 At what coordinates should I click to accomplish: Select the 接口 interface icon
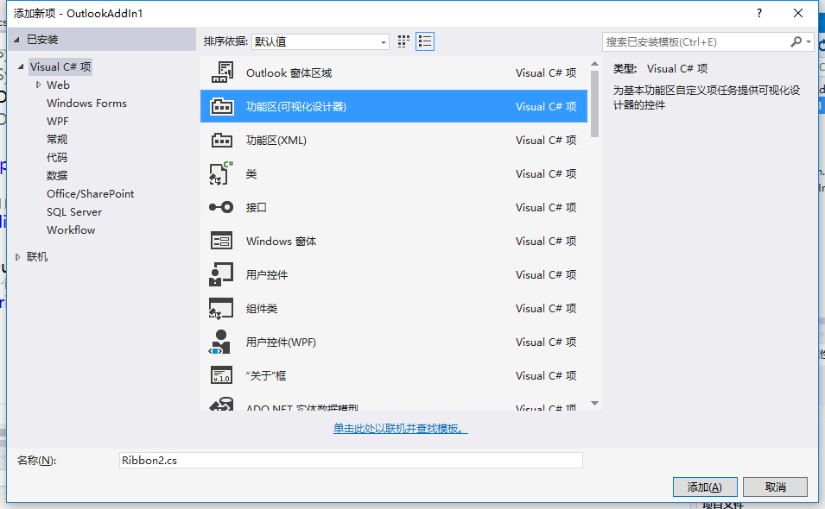point(221,207)
